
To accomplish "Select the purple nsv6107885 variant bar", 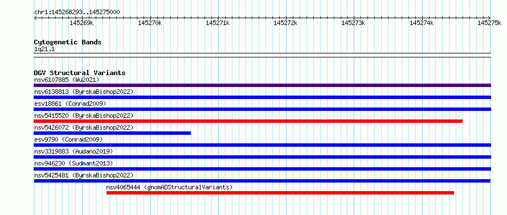I will click(x=262, y=85).
